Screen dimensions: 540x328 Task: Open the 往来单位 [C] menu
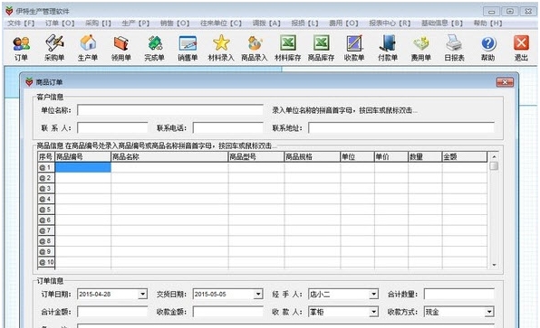221,23
